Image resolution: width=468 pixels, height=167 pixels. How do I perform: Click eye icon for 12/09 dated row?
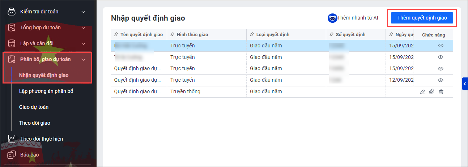click(x=441, y=80)
